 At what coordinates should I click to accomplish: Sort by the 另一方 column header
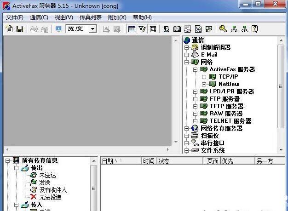click(270, 161)
